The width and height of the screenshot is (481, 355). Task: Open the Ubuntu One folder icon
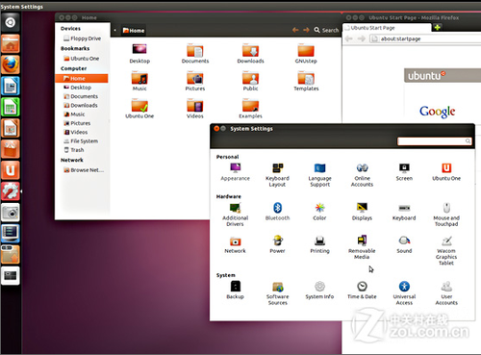(x=139, y=109)
